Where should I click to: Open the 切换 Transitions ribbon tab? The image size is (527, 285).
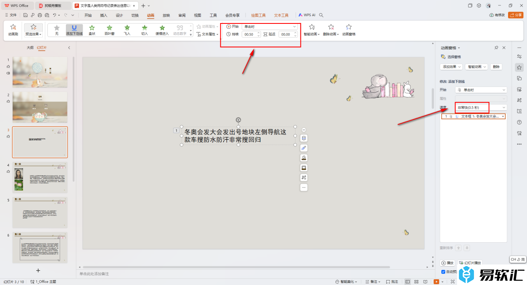(135, 15)
